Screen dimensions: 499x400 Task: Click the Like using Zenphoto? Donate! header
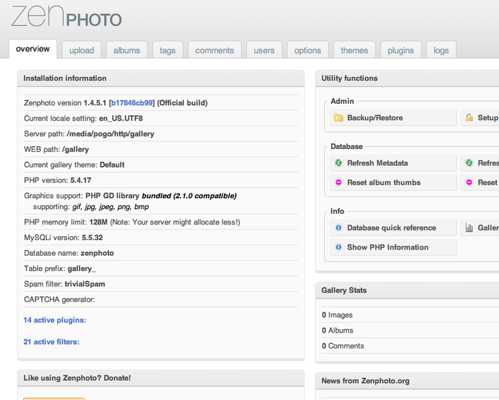(160, 378)
